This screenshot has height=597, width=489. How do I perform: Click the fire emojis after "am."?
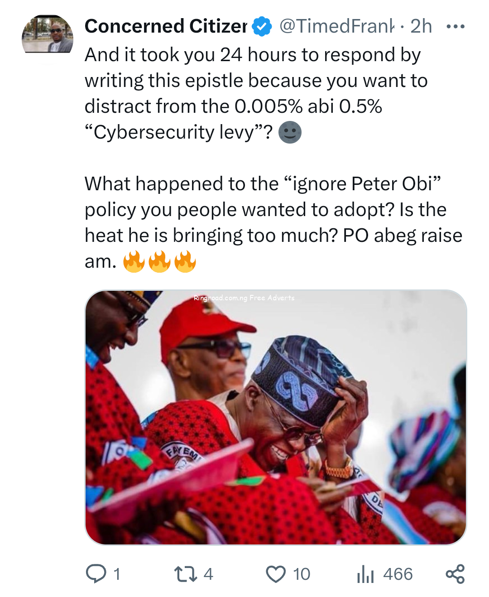[x=159, y=262]
